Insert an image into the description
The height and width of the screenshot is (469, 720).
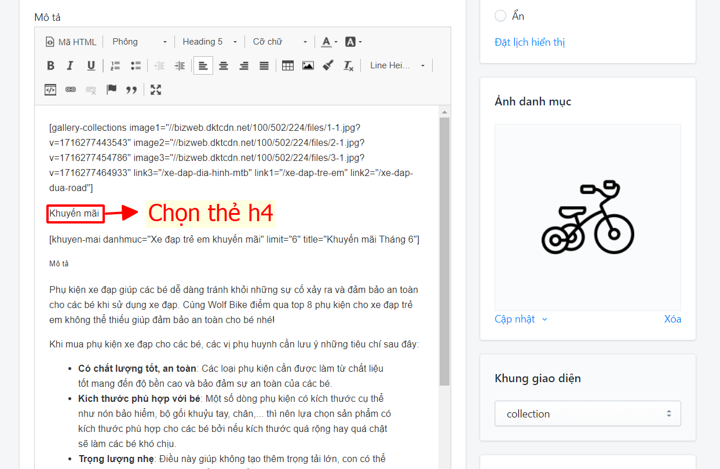click(308, 66)
